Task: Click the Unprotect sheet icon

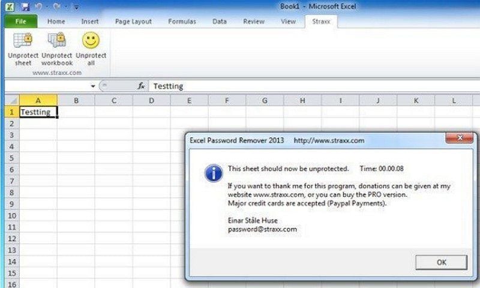Action: click(x=23, y=40)
